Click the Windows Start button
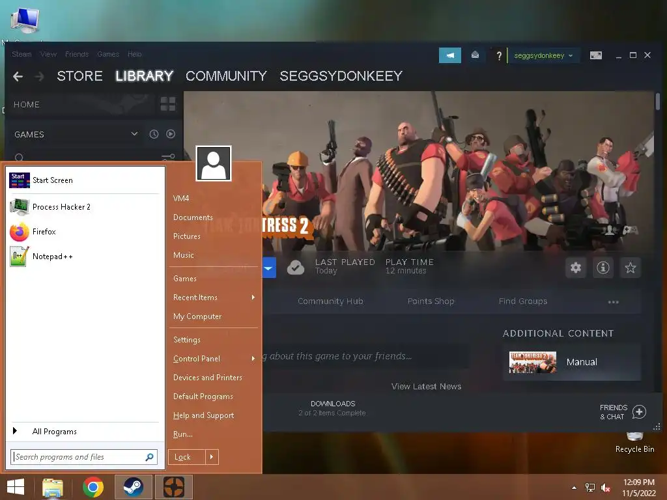Screen dimensions: 667x500 16,487
